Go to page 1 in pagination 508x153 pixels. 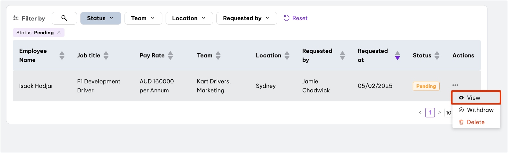click(430, 113)
